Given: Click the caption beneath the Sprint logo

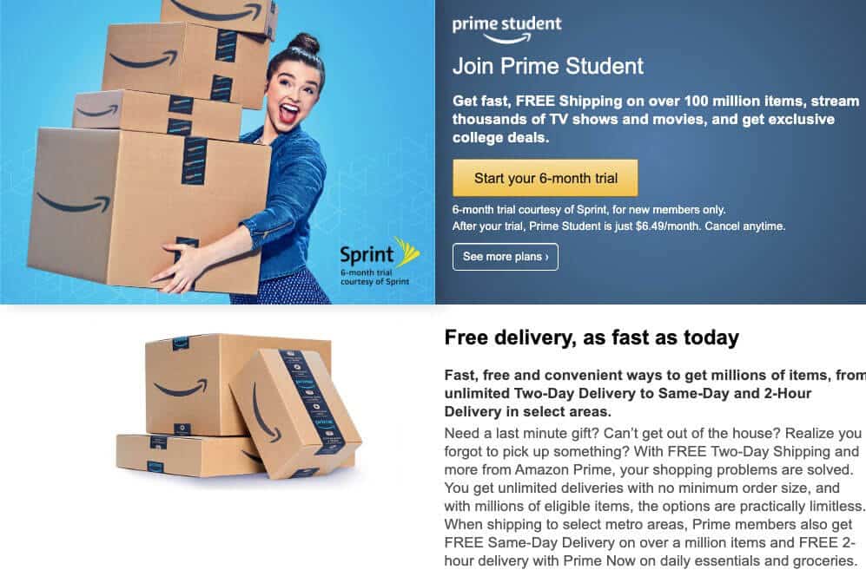Looking at the screenshot, I should coord(375,277).
